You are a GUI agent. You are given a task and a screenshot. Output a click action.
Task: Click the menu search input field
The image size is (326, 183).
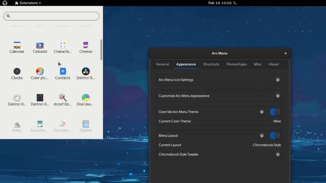(x=51, y=16)
